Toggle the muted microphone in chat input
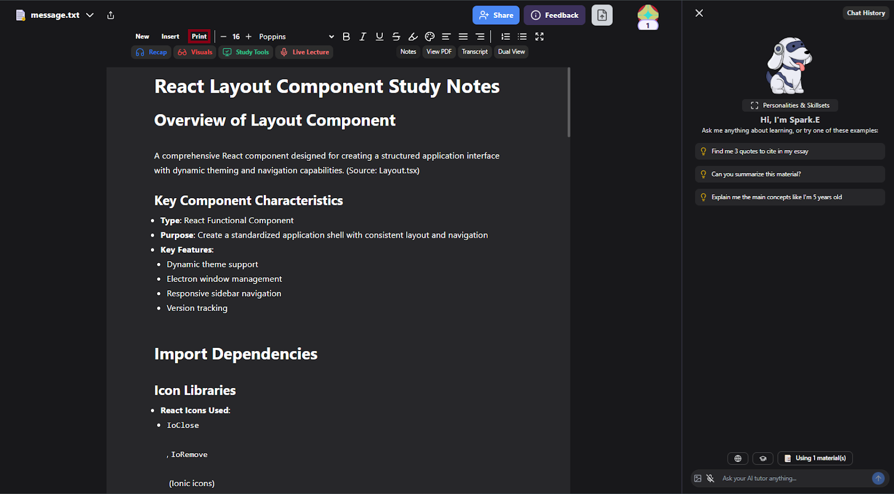The image size is (894, 494). click(x=710, y=478)
